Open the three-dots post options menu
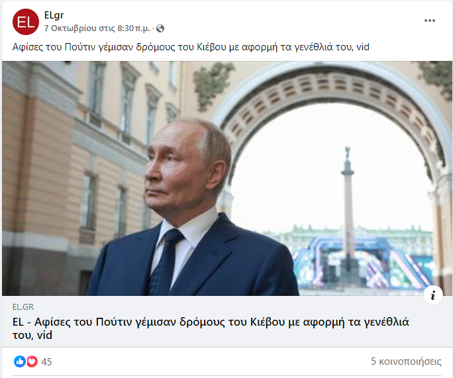This screenshot has height=378, width=453. [430, 21]
